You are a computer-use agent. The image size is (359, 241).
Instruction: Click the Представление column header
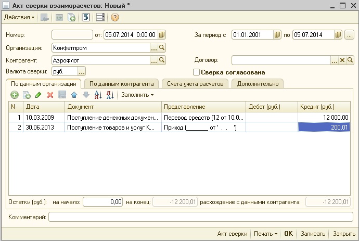(x=203, y=107)
